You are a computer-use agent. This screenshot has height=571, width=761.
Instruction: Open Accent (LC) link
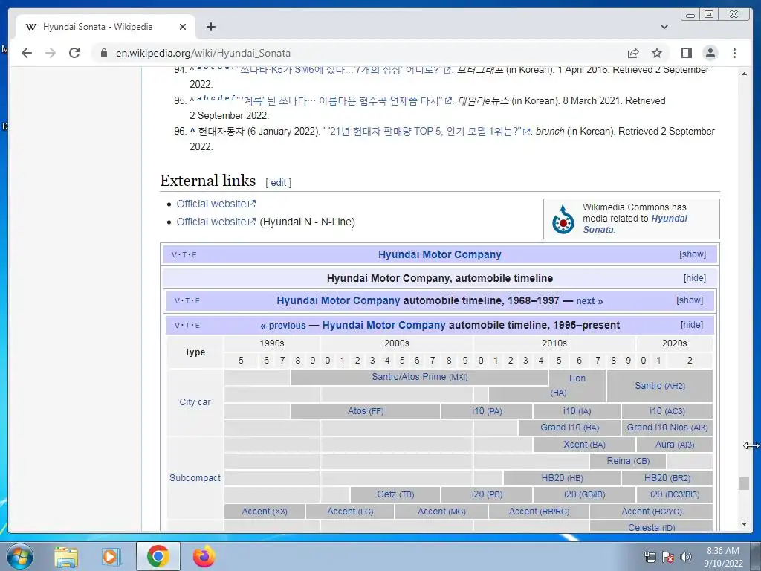(x=350, y=512)
